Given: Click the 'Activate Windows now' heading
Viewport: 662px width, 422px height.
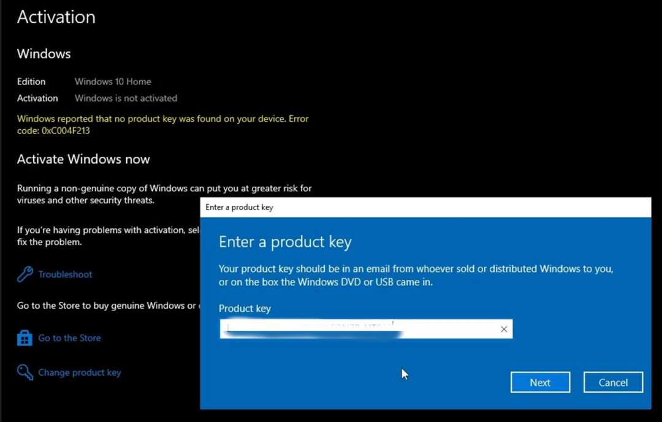Looking at the screenshot, I should point(83,159).
